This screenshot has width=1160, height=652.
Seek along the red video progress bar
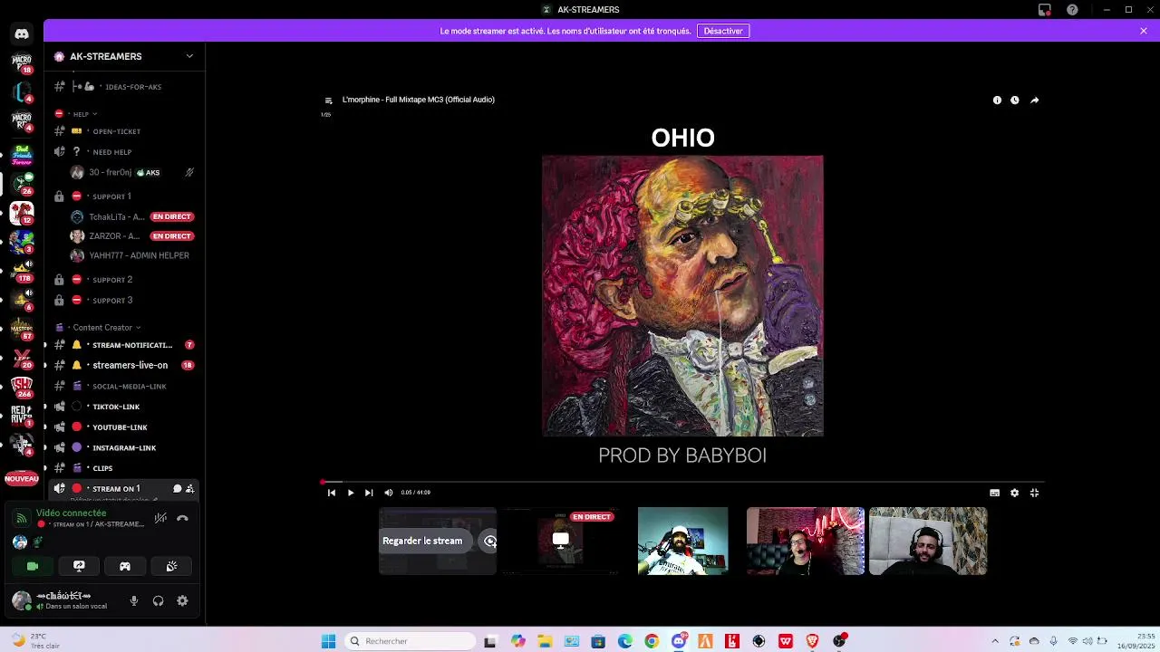pyautogui.click(x=682, y=483)
